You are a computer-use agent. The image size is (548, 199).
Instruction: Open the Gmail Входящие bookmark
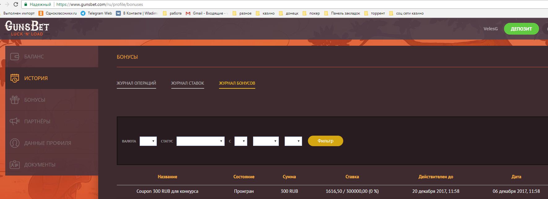coord(206,13)
